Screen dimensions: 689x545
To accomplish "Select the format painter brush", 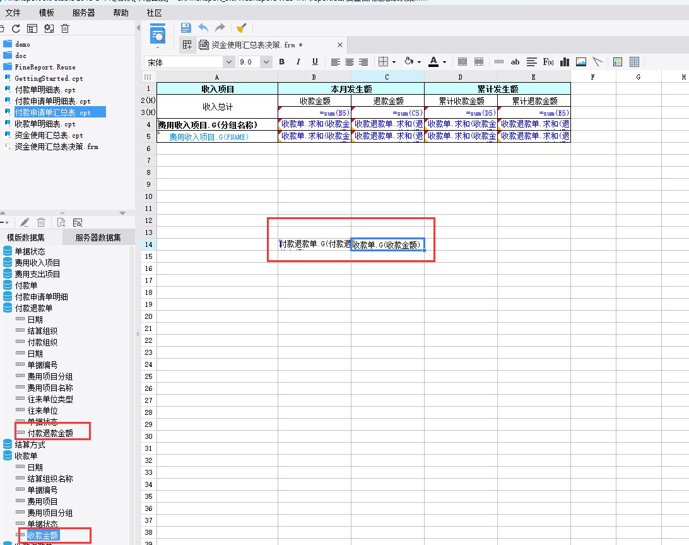I will point(241,28).
